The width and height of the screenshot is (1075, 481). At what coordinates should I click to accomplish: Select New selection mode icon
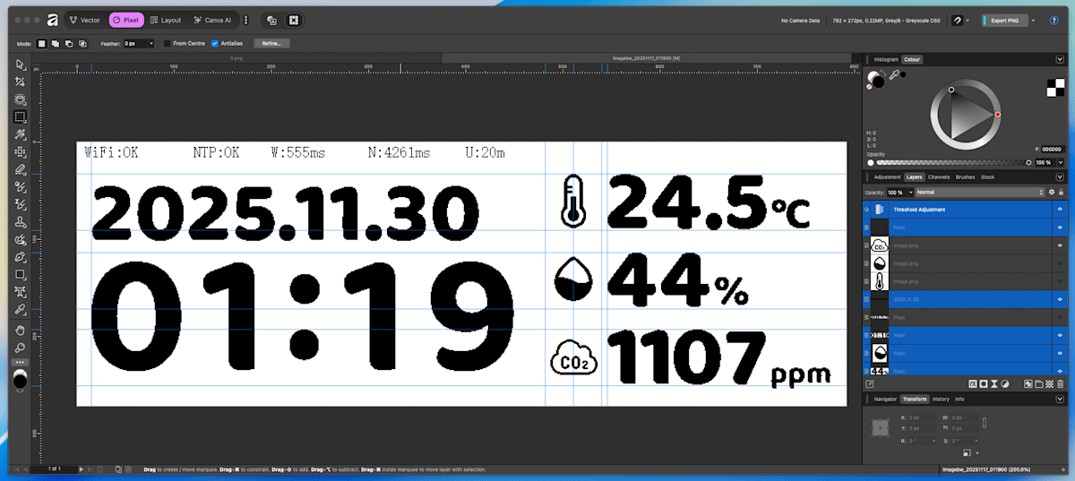tap(42, 43)
